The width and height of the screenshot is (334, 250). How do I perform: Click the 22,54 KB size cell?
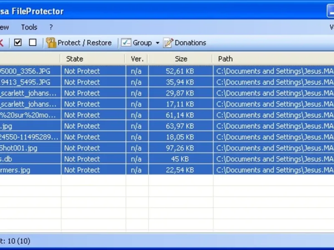tap(180, 170)
